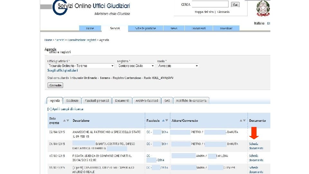Click date 01/04/2015 in table
The height and width of the screenshot is (174, 309).
click(x=57, y=144)
